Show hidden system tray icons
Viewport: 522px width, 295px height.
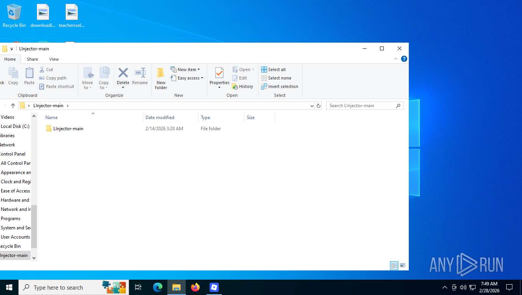point(445,287)
